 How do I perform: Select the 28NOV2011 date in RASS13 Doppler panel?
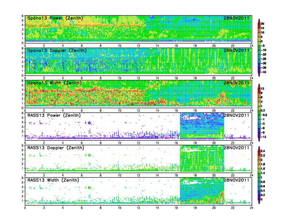[236, 148]
